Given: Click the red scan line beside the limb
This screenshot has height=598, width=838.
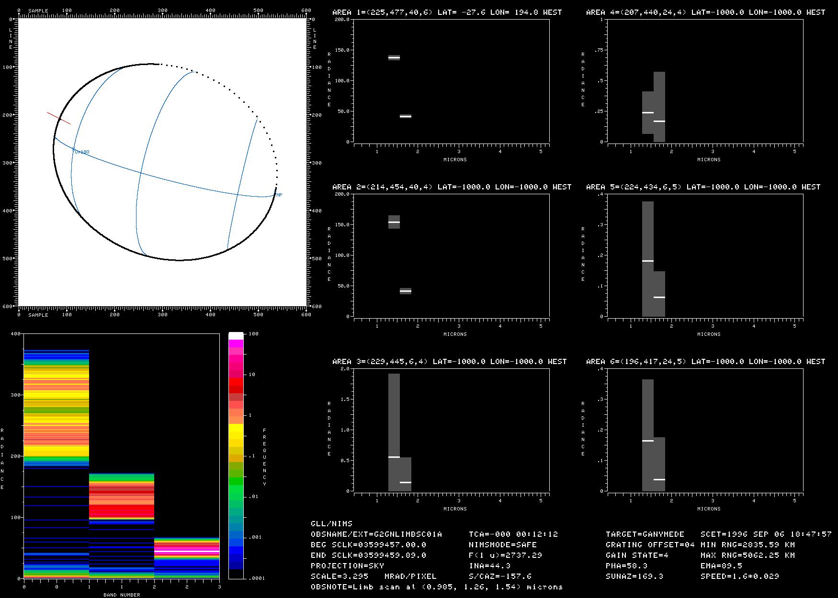Looking at the screenshot, I should tap(59, 118).
